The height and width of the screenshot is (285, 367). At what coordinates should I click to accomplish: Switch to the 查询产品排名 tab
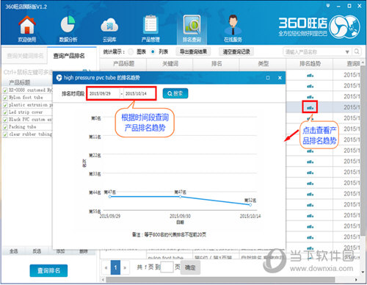[69, 56]
